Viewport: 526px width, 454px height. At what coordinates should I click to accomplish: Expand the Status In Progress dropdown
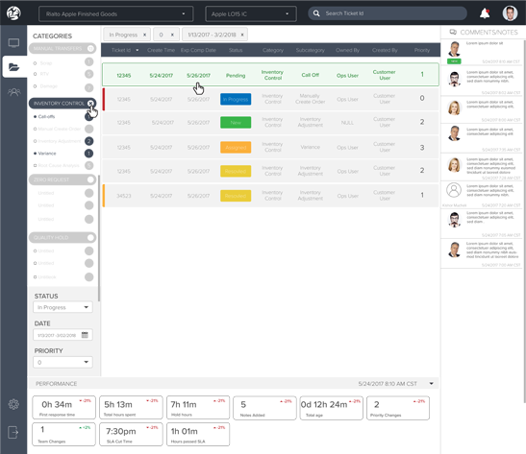[x=63, y=307]
